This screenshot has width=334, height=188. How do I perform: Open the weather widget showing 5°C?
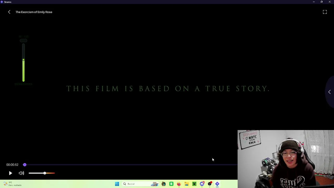pos(13,184)
